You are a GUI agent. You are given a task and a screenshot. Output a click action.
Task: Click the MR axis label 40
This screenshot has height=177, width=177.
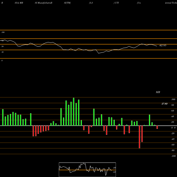pyautogui.click(x=173, y=116)
